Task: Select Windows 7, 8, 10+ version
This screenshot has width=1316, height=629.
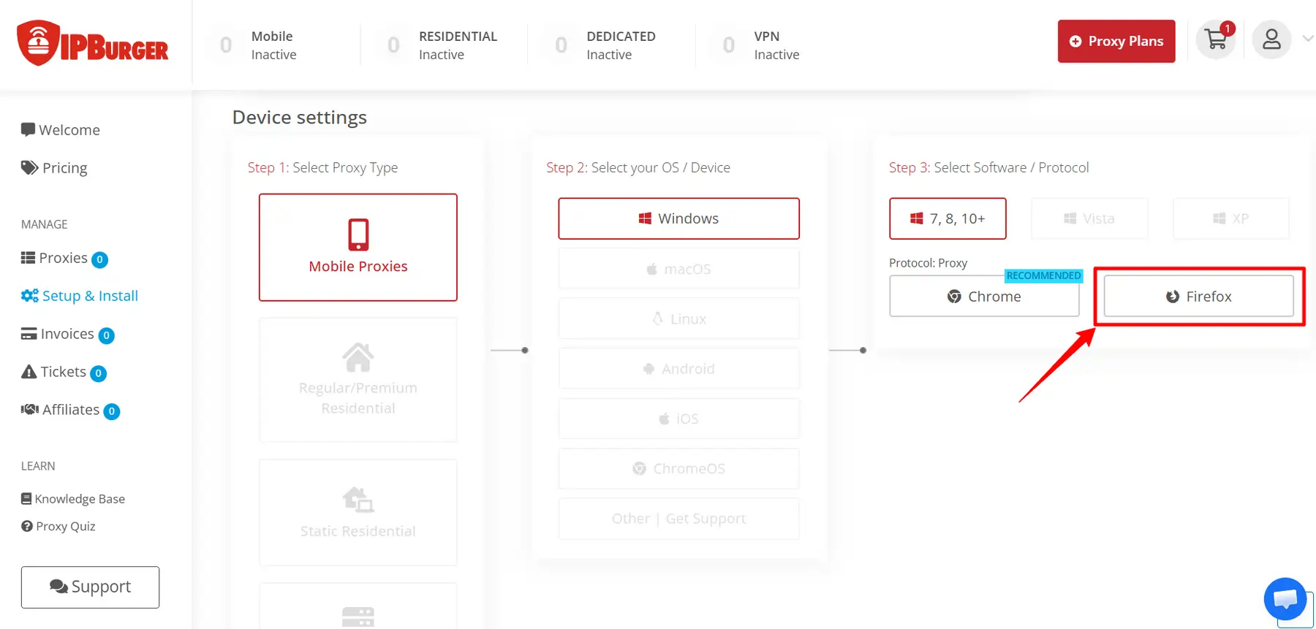Action: click(x=948, y=218)
